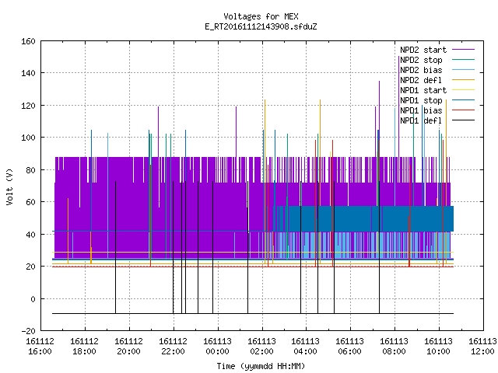Viewport: 498px width, 373px height.
Task: Click the 'NPD1 bias' legend label
Action: 421,110
